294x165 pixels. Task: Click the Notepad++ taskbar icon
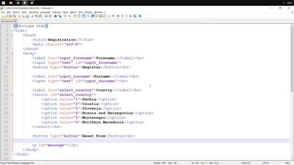[x=24, y=3]
